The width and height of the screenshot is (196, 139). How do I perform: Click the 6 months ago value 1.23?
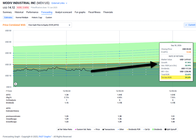click(66, 122)
